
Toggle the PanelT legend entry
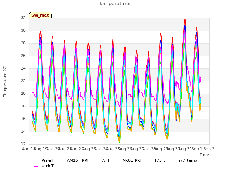(44, 160)
